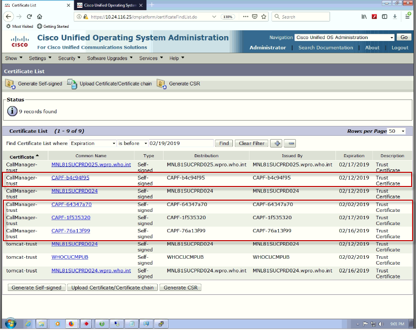Image resolution: width=416 pixels, height=330 pixels.
Task: Open the Most Visited bookmarks item
Action: pos(20,26)
